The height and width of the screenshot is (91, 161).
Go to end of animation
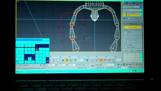130,64
